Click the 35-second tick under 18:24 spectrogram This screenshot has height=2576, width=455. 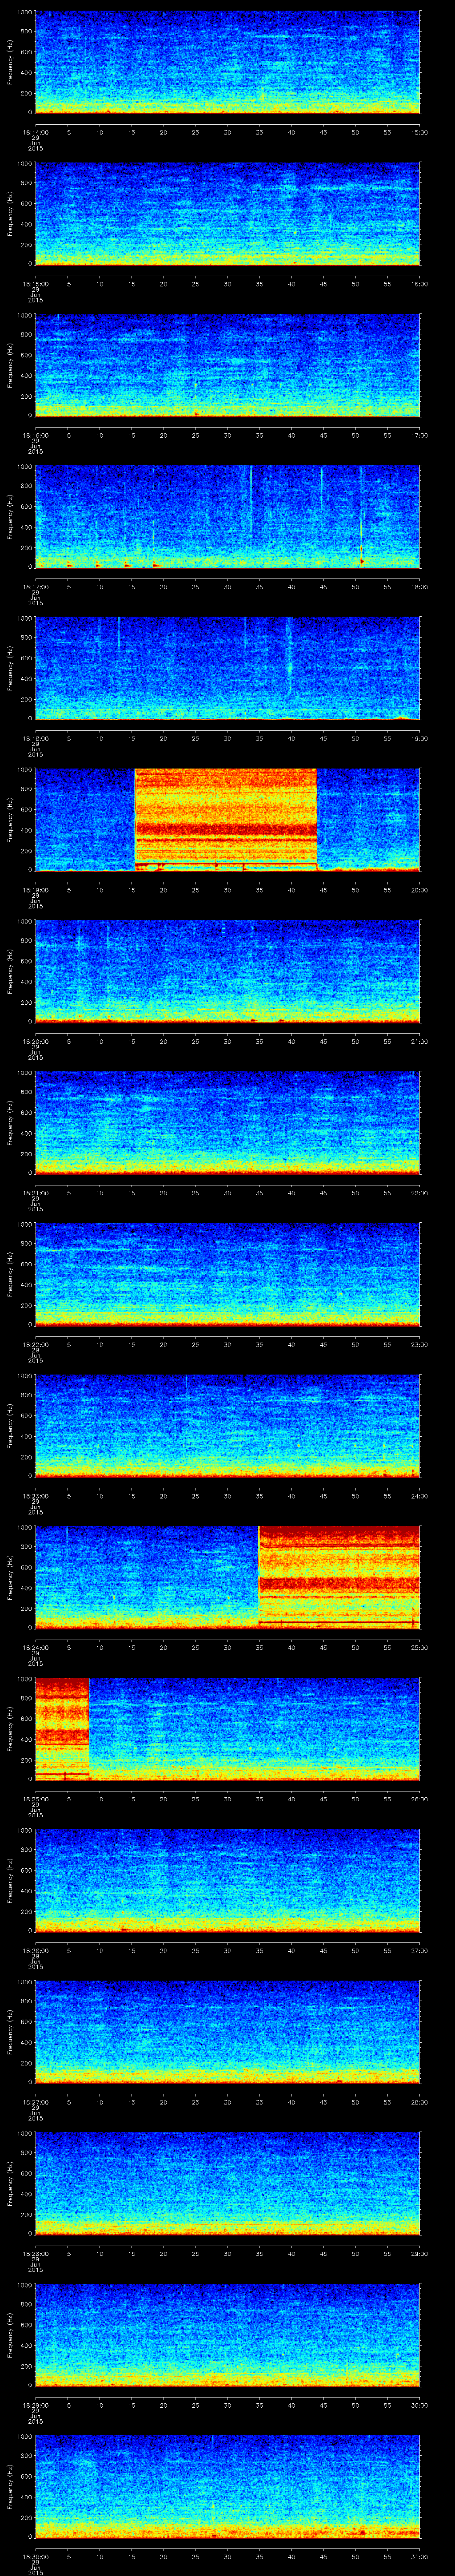pyautogui.click(x=259, y=1647)
